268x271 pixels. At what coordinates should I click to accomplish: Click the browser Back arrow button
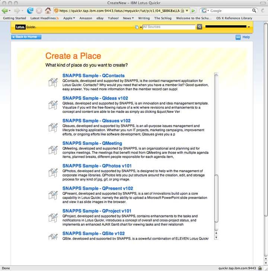coord(5,11)
